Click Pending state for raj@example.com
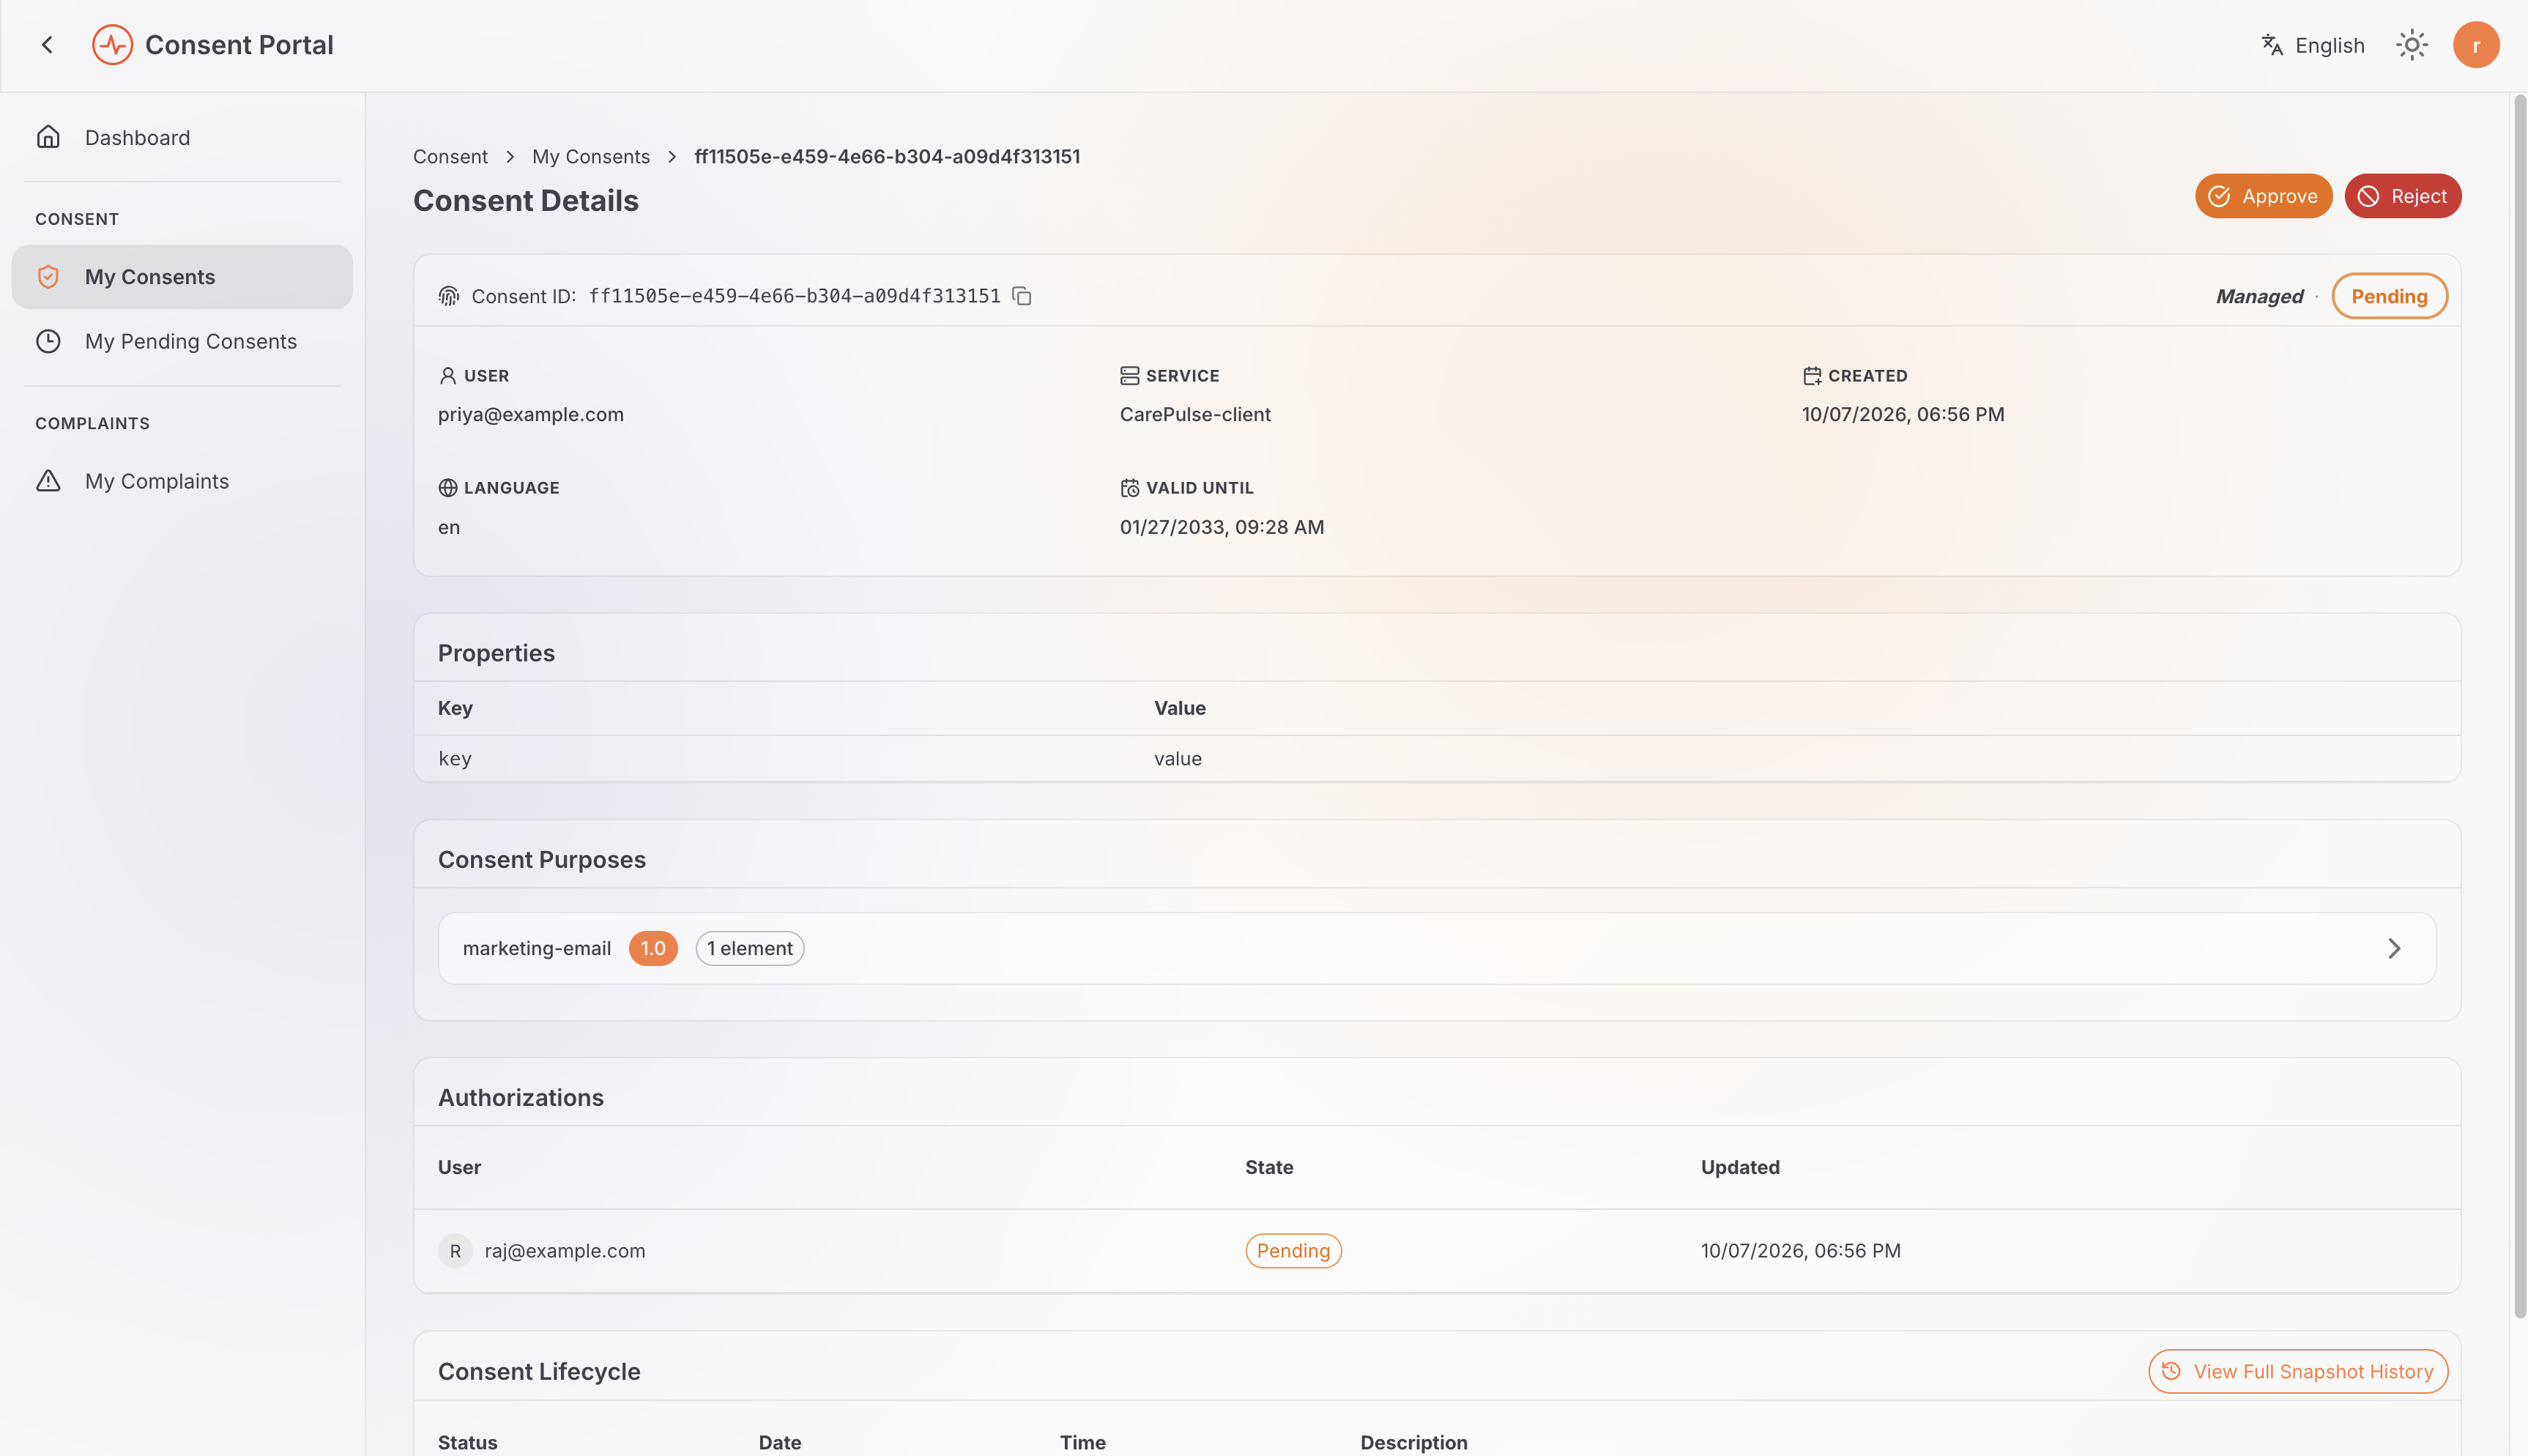Viewport: 2528px width, 1456px height. [x=1293, y=1251]
